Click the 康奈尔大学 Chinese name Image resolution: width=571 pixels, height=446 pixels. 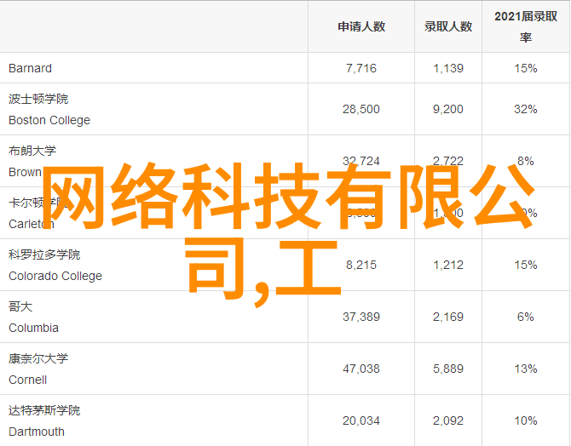pyautogui.click(x=38, y=358)
